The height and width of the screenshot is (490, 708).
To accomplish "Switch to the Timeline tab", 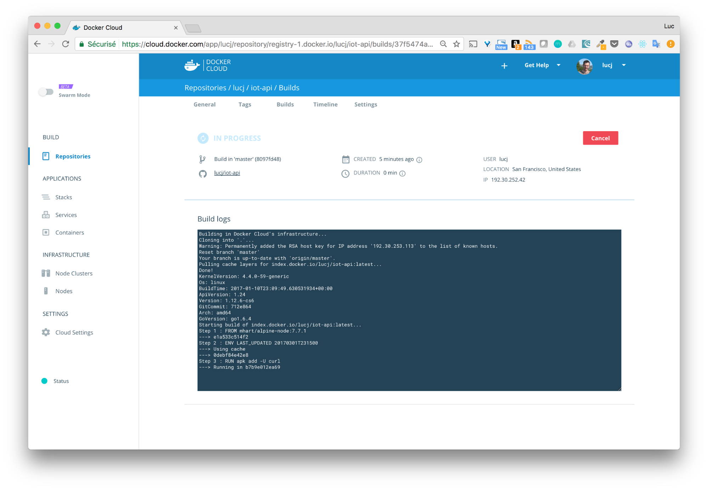I will [325, 104].
